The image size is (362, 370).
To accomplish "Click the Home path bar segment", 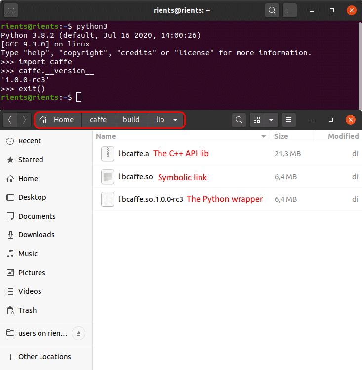I will coord(58,120).
